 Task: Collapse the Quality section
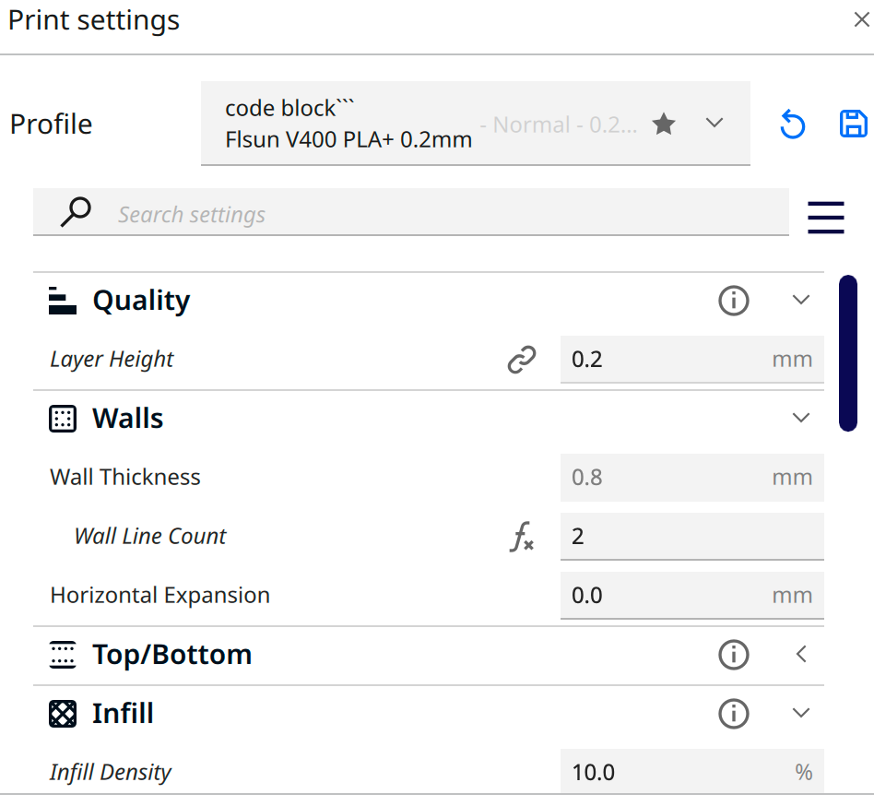coord(801,301)
